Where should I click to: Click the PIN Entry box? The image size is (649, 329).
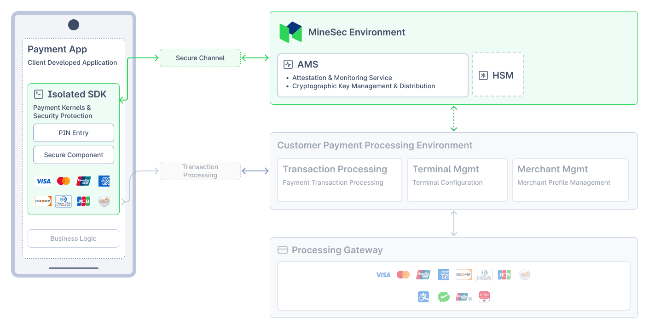pos(74,133)
